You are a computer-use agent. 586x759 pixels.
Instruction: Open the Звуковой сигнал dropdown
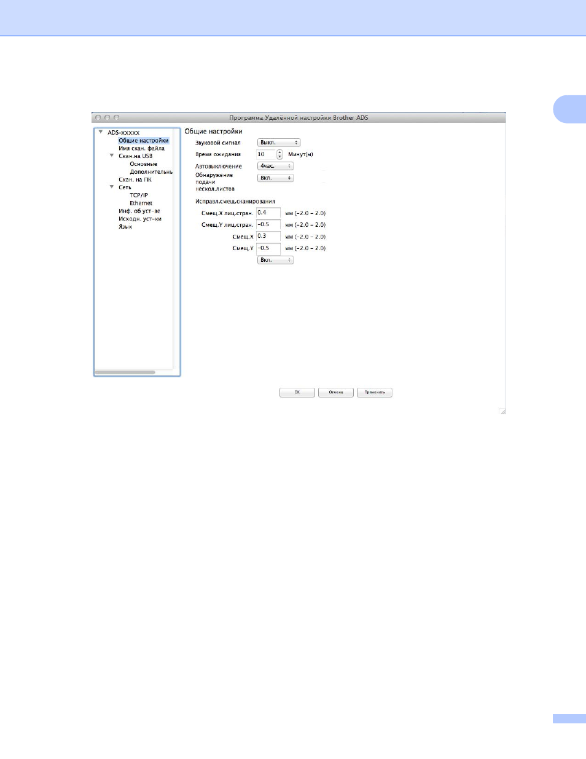(279, 143)
